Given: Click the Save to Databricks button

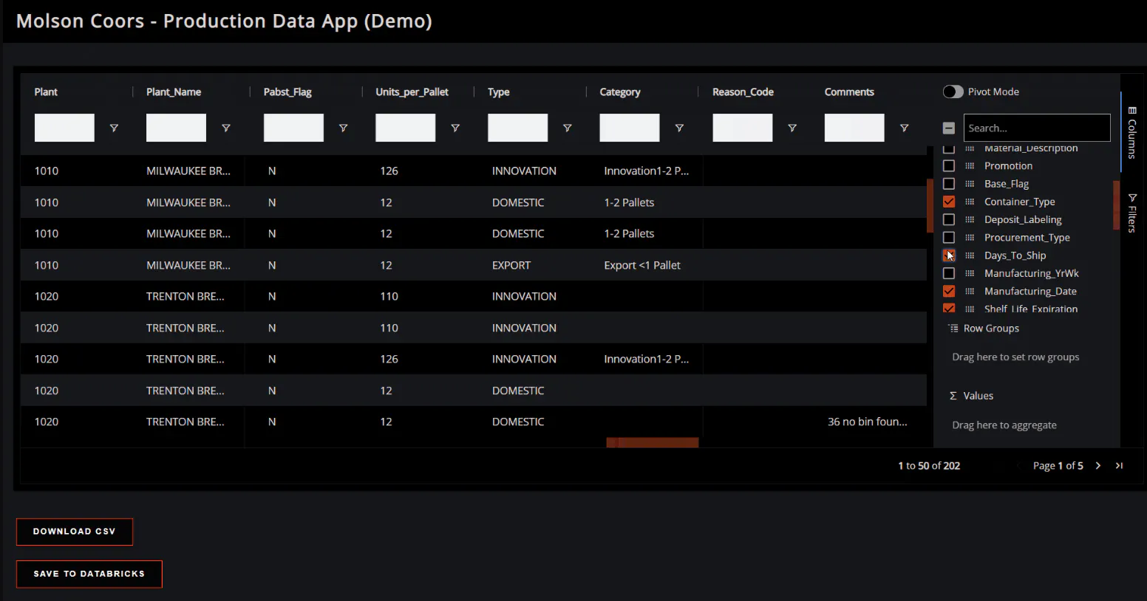Looking at the screenshot, I should (x=89, y=574).
